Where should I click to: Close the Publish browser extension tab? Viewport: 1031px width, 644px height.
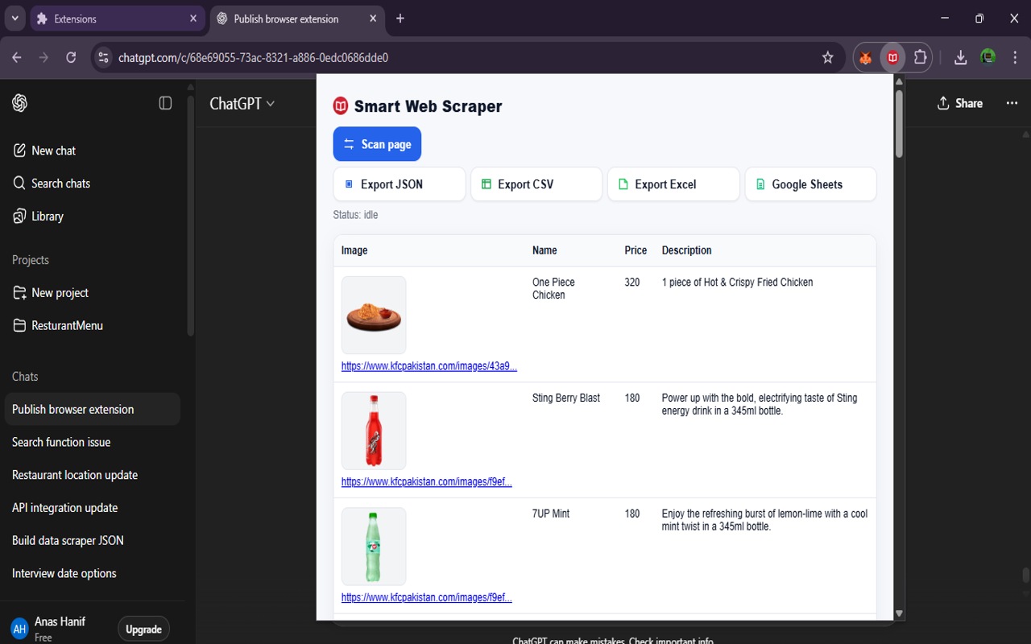(373, 19)
